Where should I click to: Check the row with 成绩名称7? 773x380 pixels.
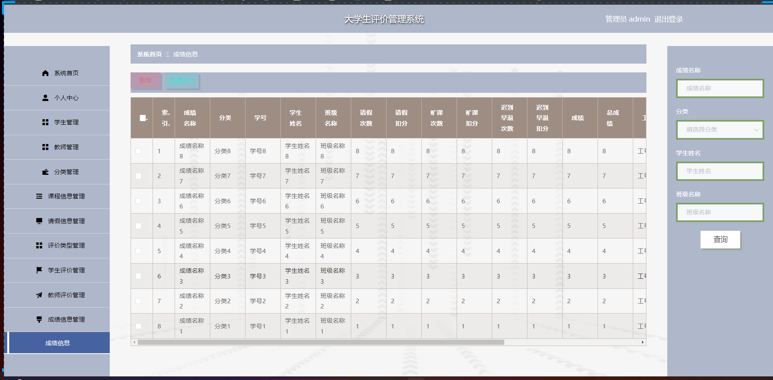pyautogui.click(x=138, y=176)
